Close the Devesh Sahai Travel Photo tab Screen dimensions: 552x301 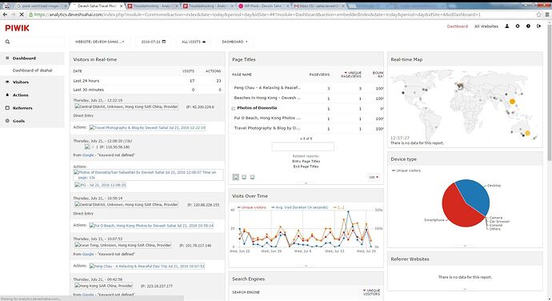(122, 6)
